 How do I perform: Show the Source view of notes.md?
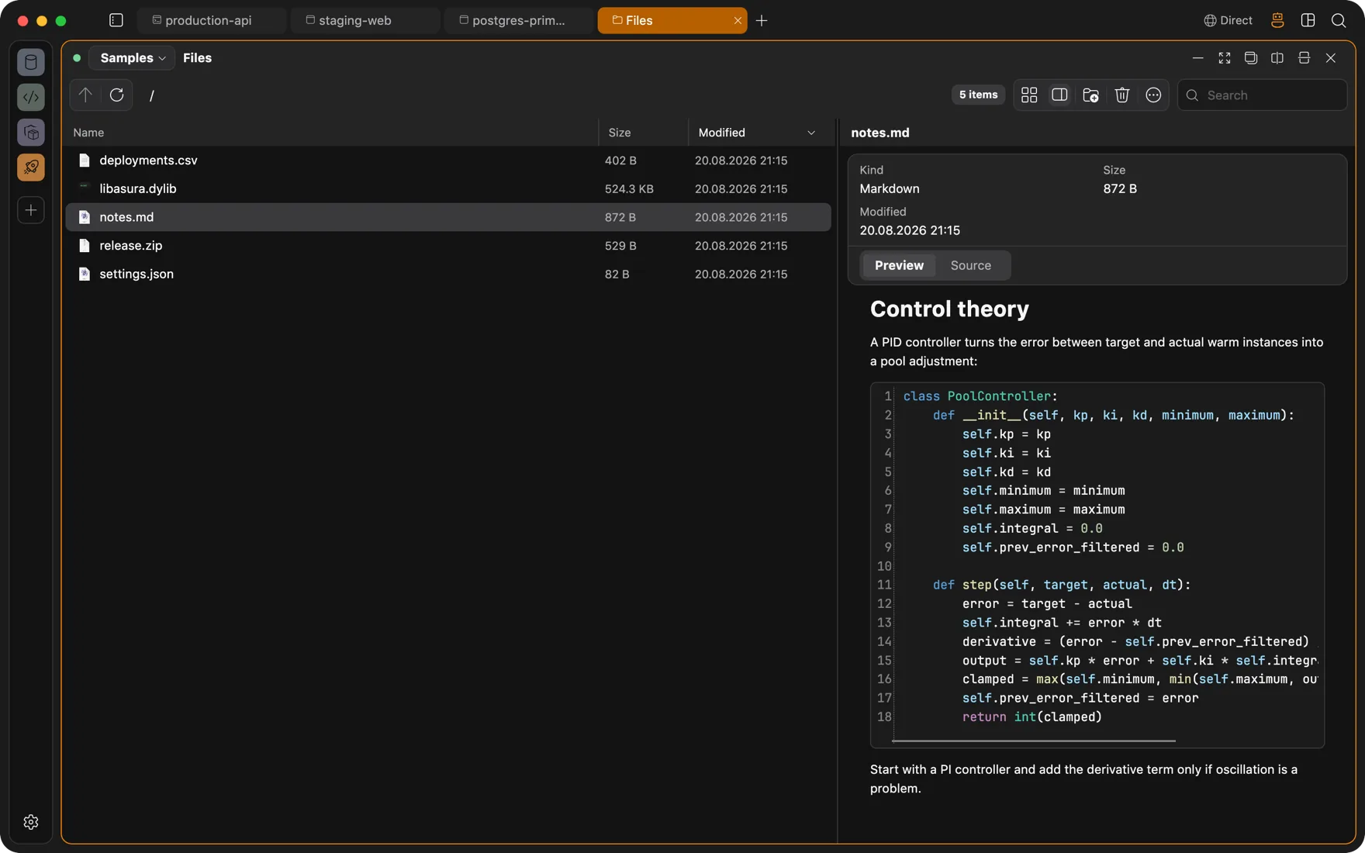tap(970, 265)
